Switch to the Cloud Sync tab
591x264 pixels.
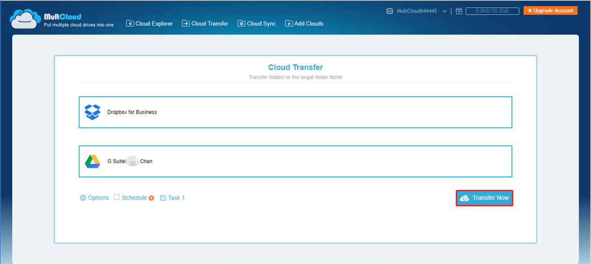tap(256, 24)
